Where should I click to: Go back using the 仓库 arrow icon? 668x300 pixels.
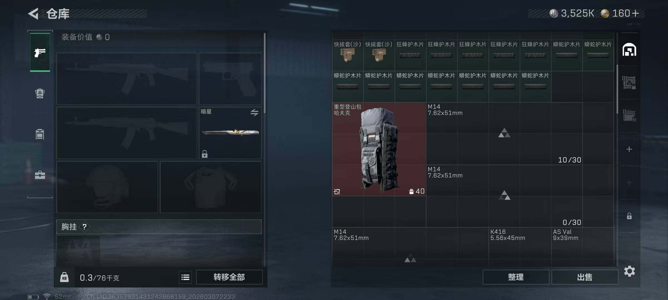(33, 14)
